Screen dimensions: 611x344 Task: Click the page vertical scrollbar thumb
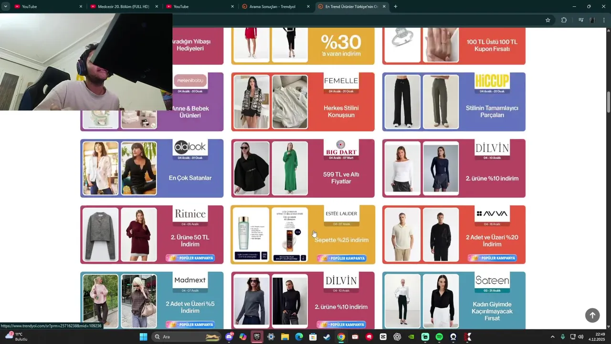click(x=609, y=102)
